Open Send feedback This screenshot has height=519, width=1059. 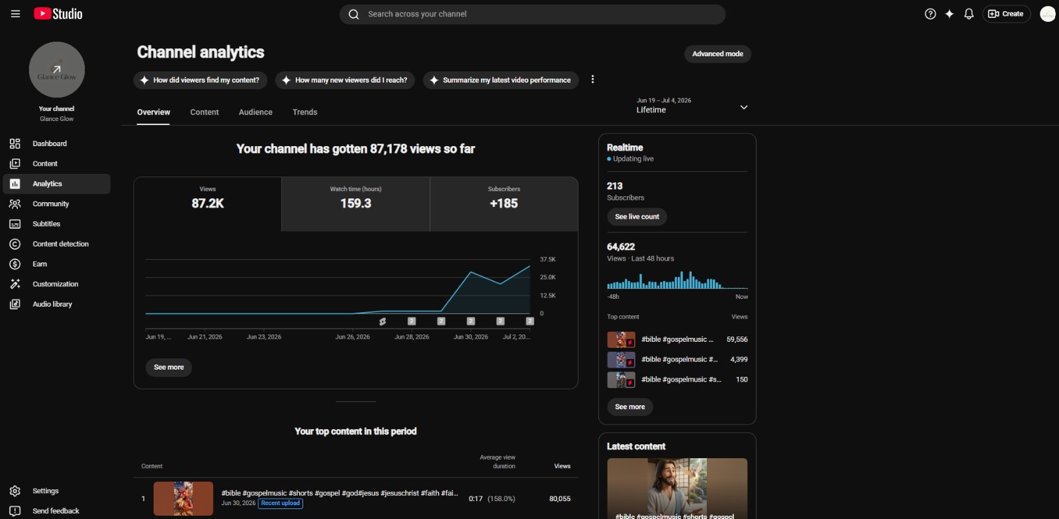pyautogui.click(x=57, y=511)
